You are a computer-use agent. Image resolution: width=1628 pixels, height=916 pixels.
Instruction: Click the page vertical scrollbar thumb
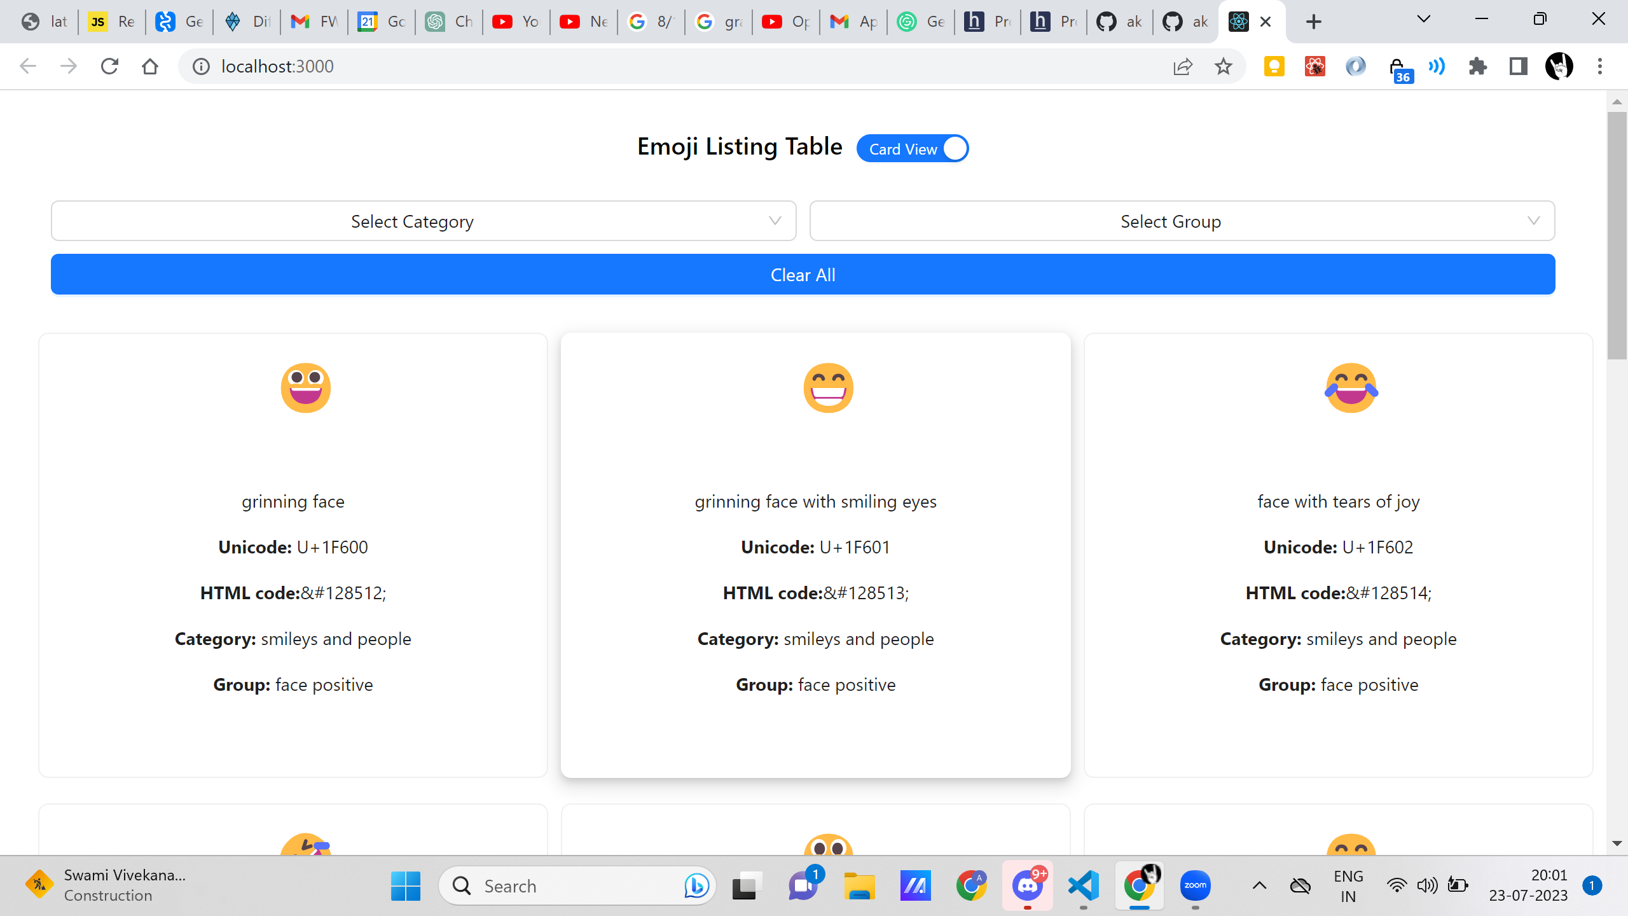click(x=1617, y=235)
